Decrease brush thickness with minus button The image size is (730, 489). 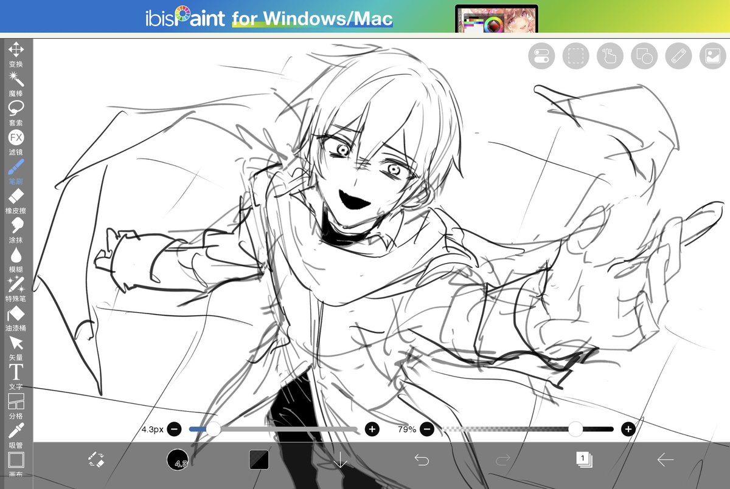[x=173, y=429]
